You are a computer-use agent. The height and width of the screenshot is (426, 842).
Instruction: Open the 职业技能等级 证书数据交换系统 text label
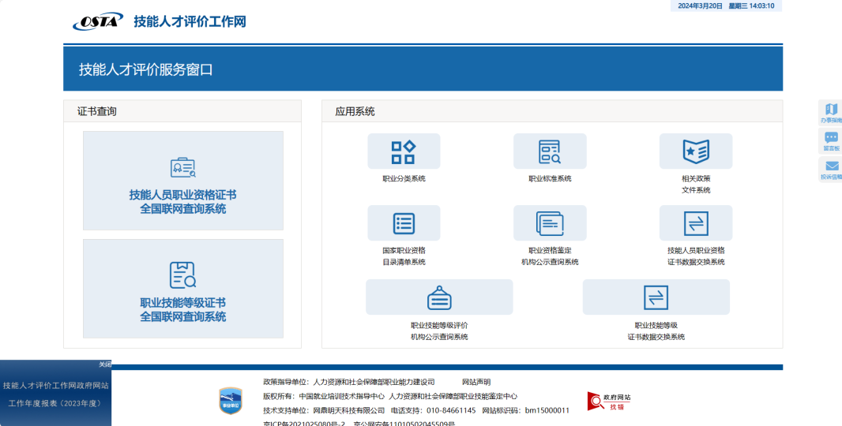tap(656, 331)
